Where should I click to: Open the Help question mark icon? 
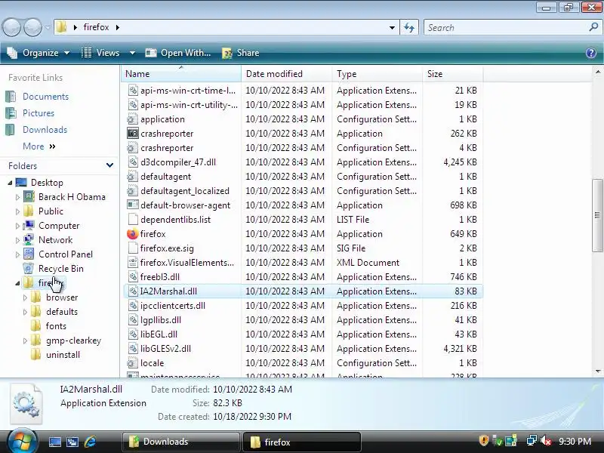click(591, 53)
